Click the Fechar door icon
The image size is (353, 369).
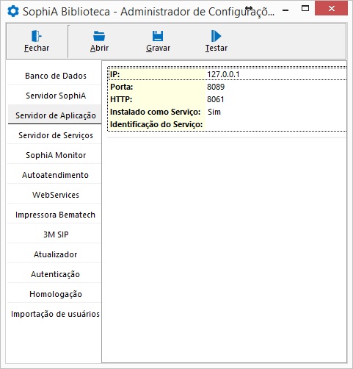[37, 36]
